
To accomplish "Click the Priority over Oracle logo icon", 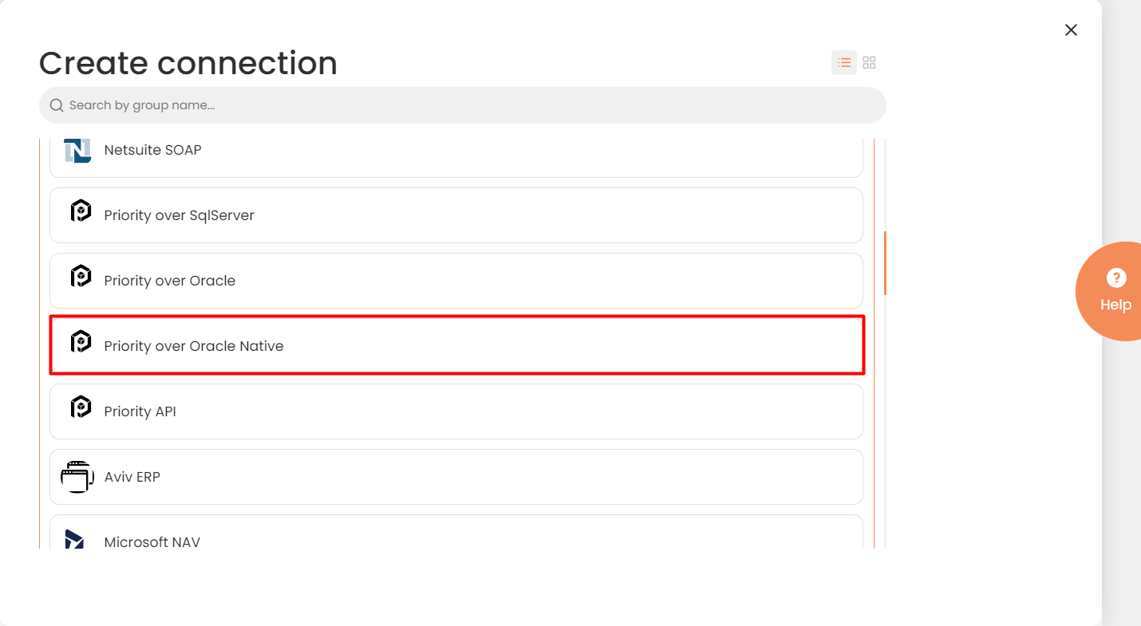I will point(81,276).
